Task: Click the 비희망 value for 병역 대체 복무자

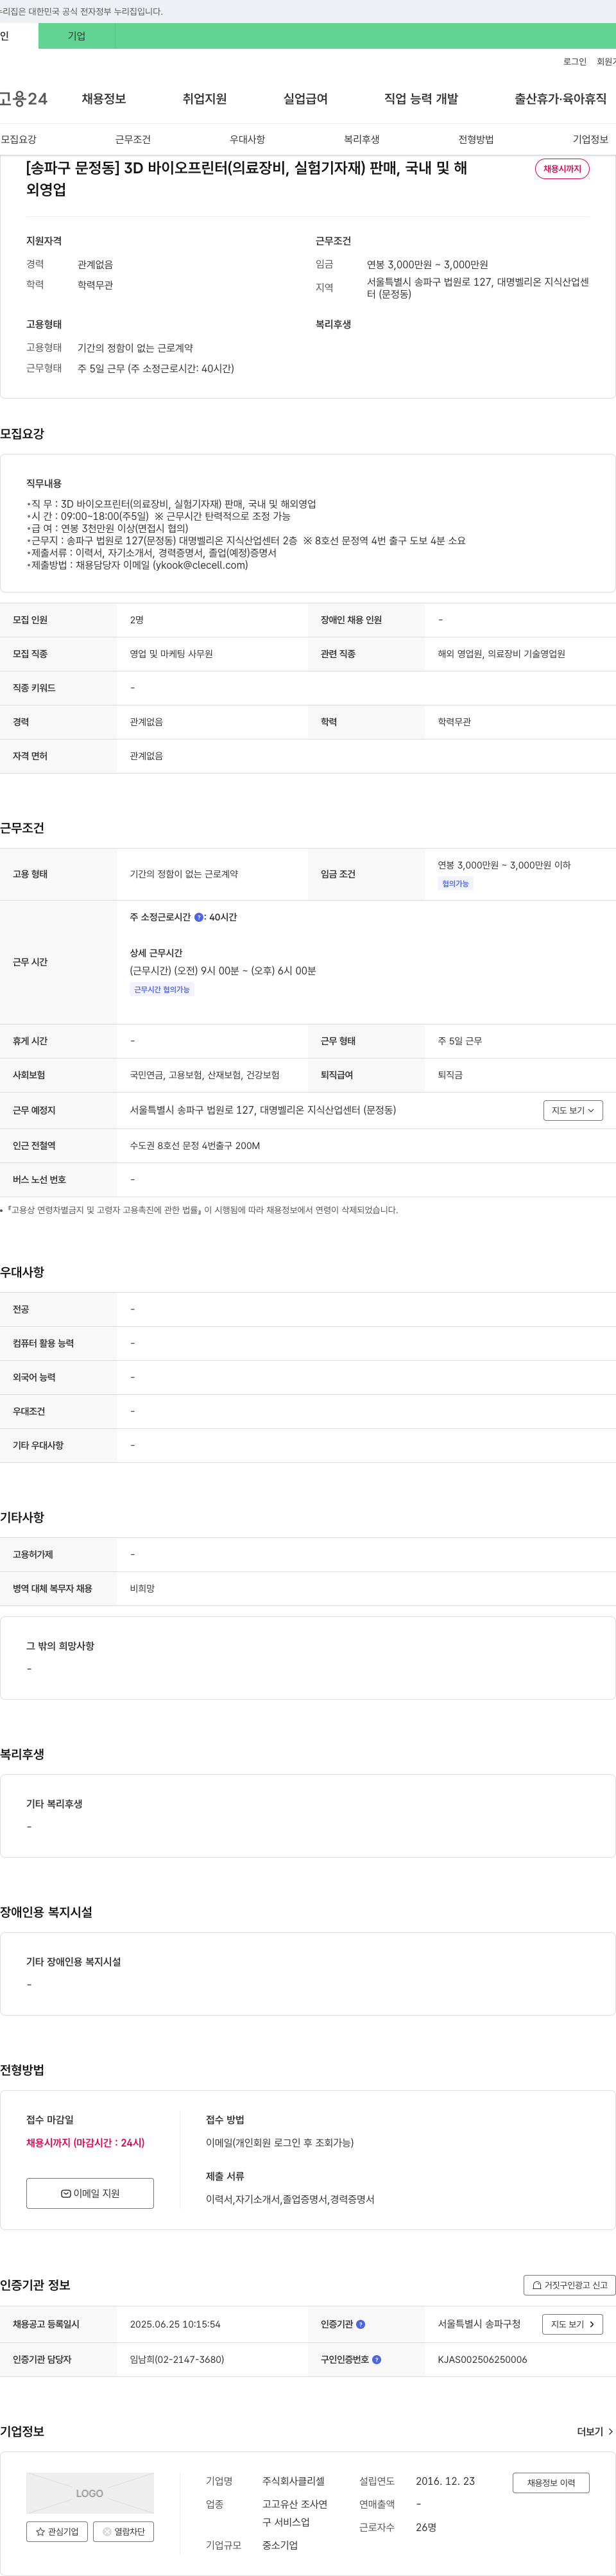Action: [142, 1588]
